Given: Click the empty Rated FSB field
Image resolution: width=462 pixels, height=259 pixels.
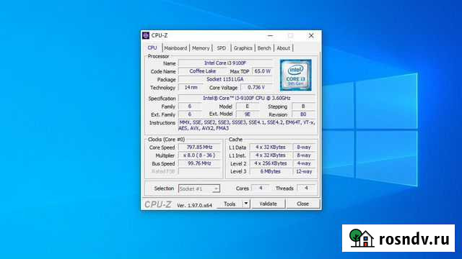Looking at the screenshot, I should click(199, 171).
